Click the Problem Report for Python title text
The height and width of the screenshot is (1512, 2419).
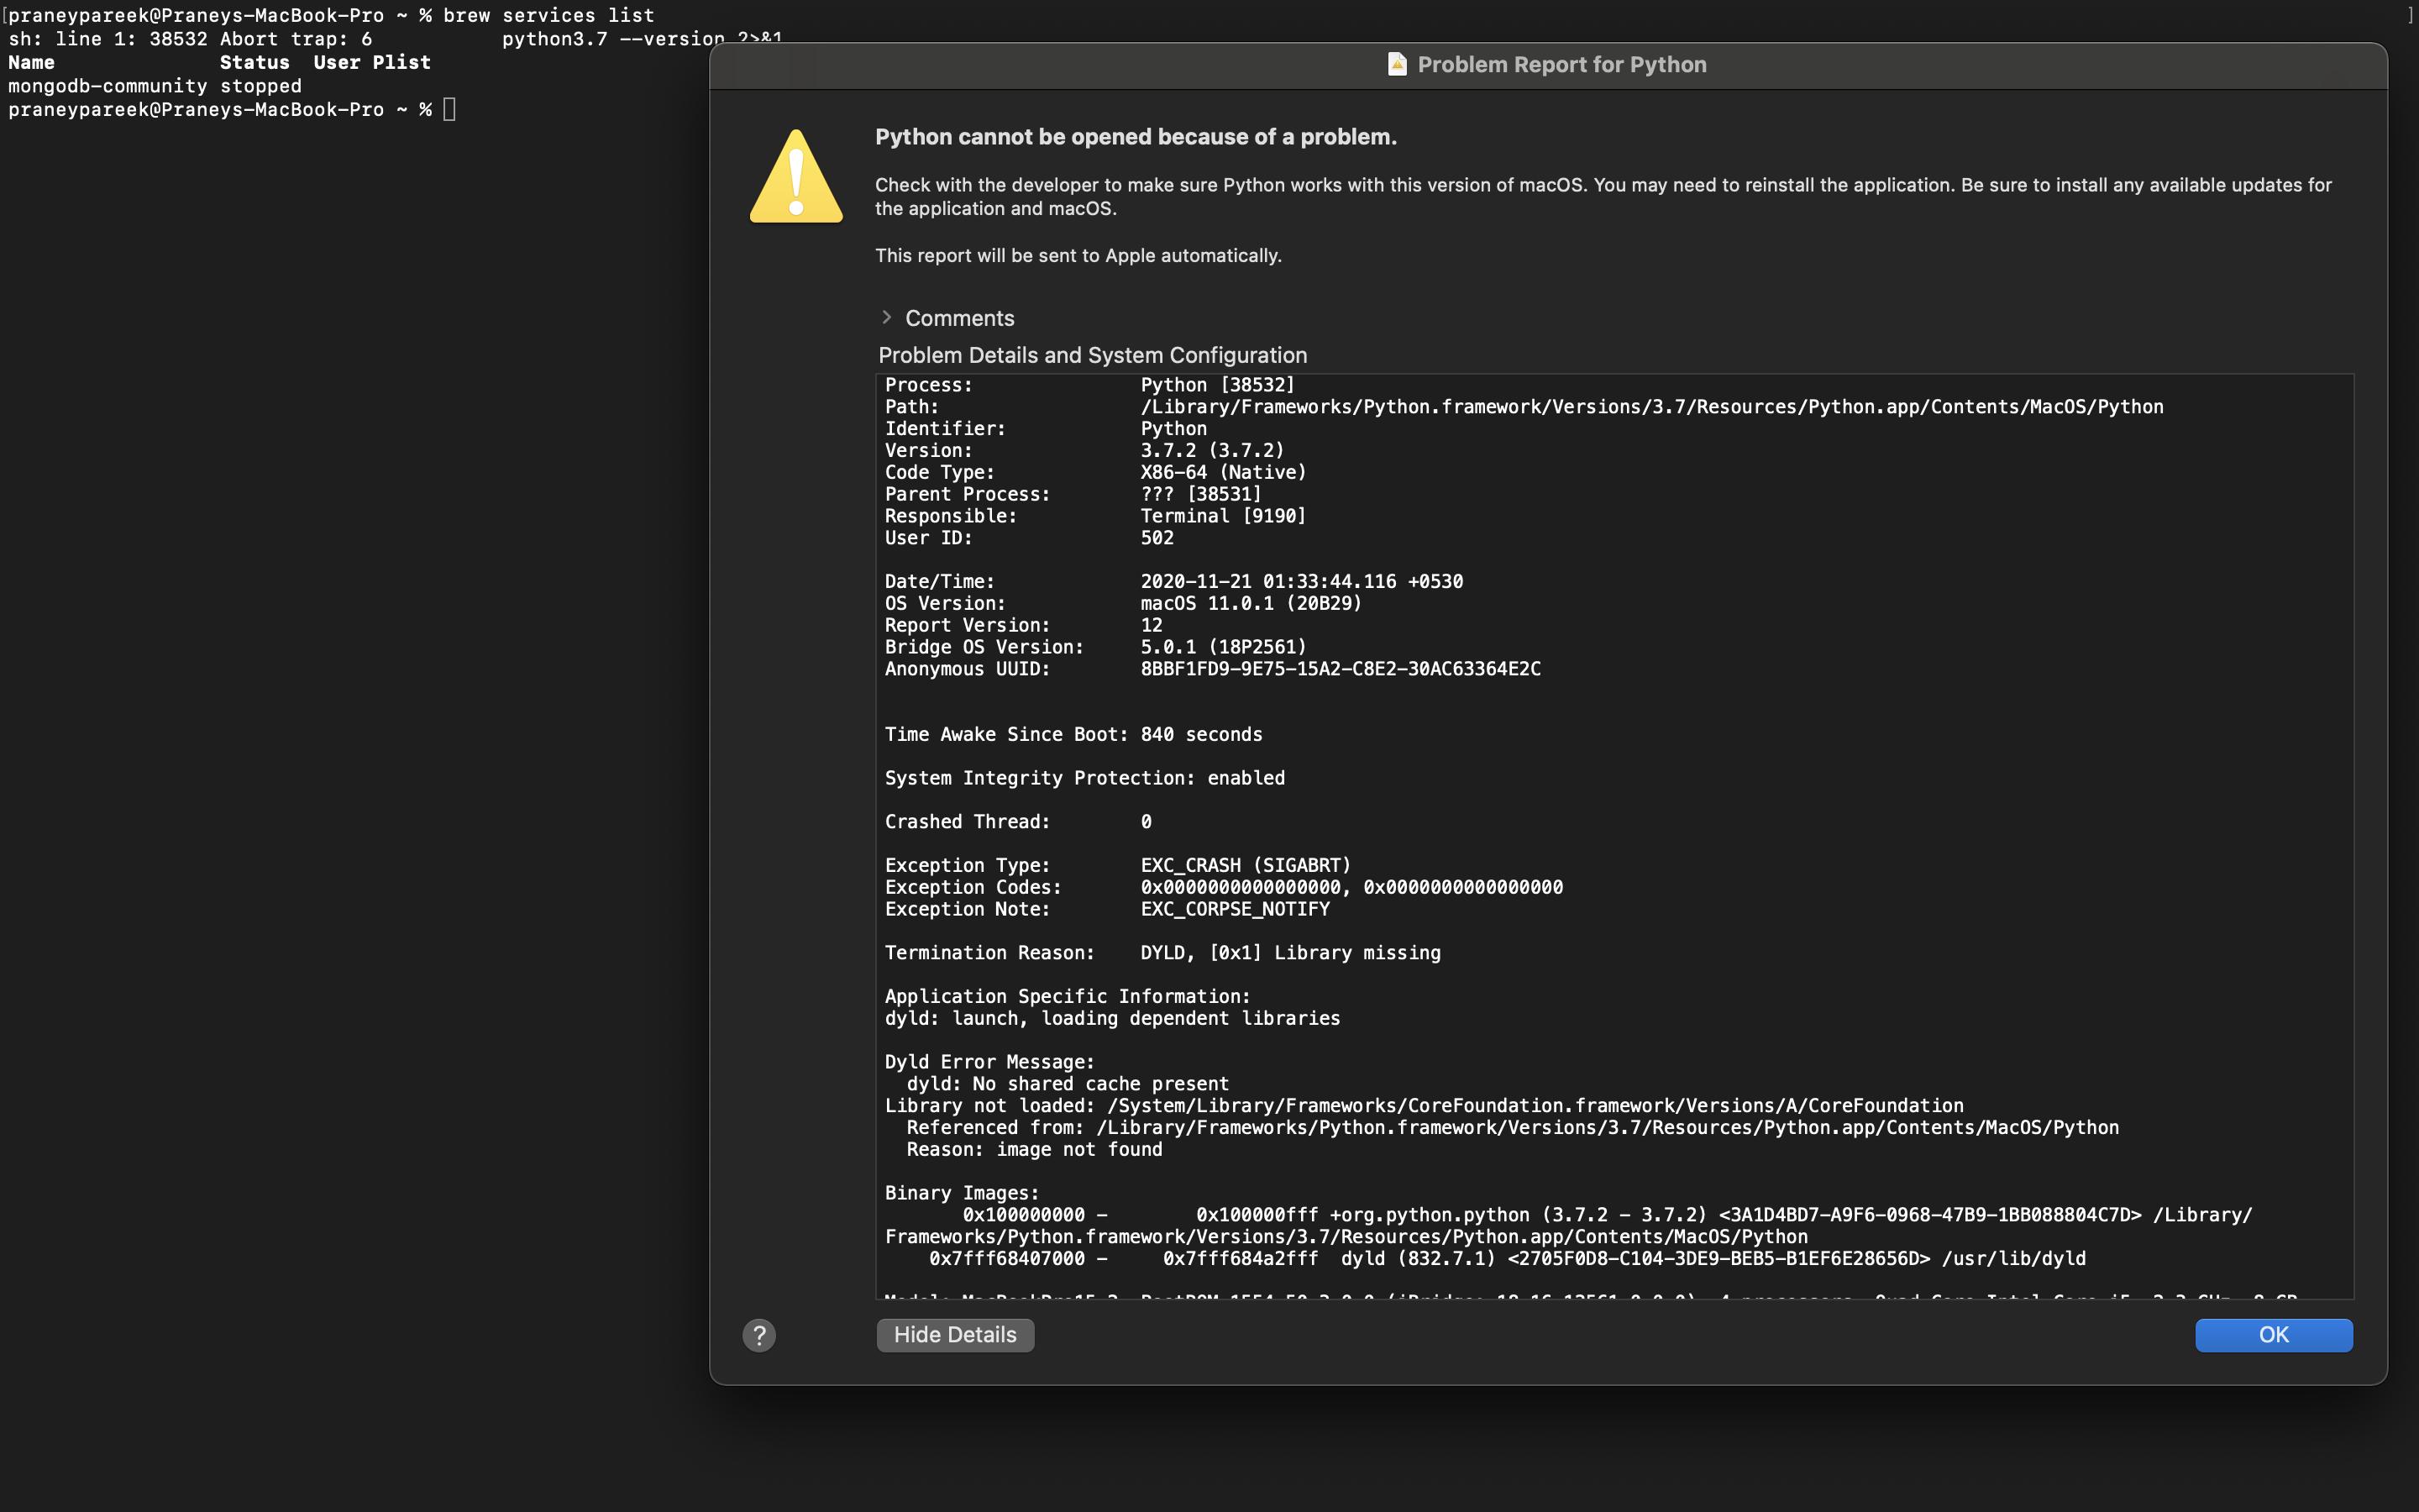tap(1562, 64)
